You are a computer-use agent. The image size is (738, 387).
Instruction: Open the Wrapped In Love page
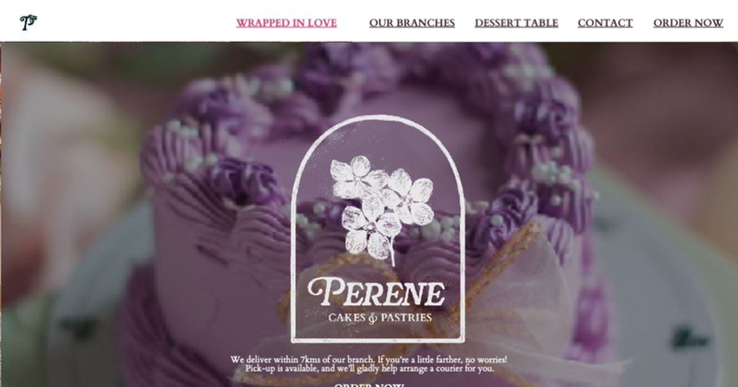287,23
